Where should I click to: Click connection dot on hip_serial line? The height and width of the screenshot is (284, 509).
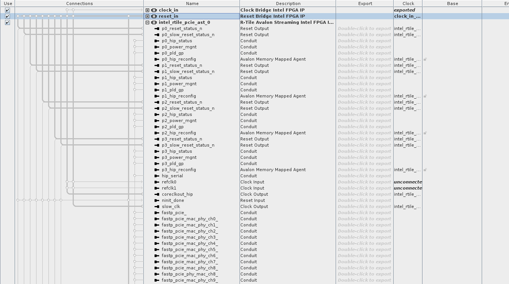pyautogui.click(x=135, y=176)
